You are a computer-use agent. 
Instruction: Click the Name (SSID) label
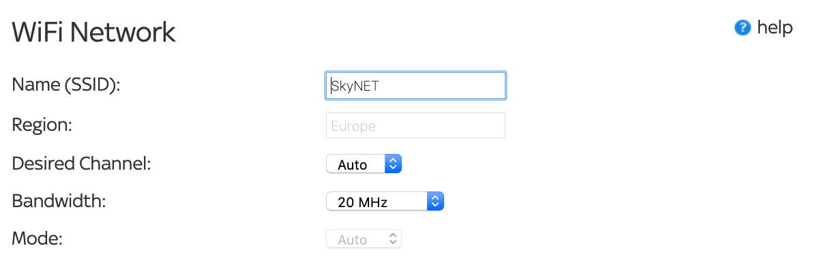tap(66, 86)
